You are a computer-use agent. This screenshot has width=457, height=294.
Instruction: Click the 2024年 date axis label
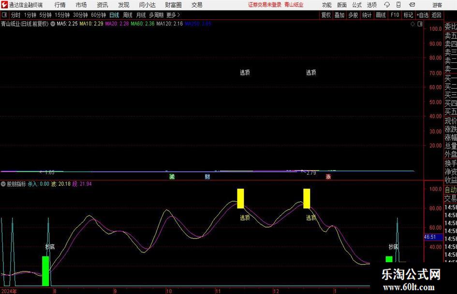tap(9, 291)
